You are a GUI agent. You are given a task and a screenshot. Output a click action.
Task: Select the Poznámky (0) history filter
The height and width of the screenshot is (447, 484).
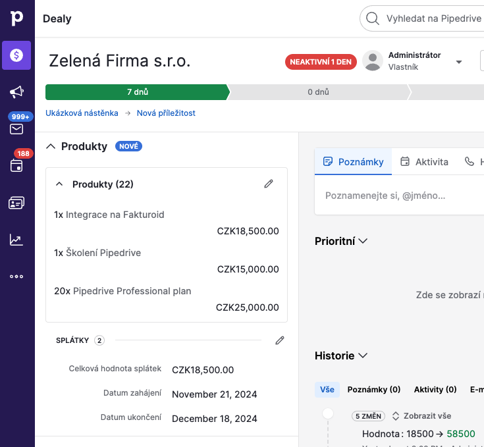374,390
